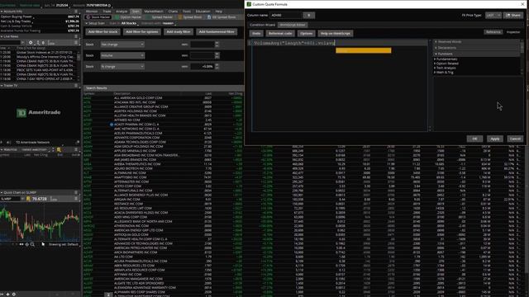
Task: Click OK in Custom Quote Formula dialog
Action: coord(474,139)
